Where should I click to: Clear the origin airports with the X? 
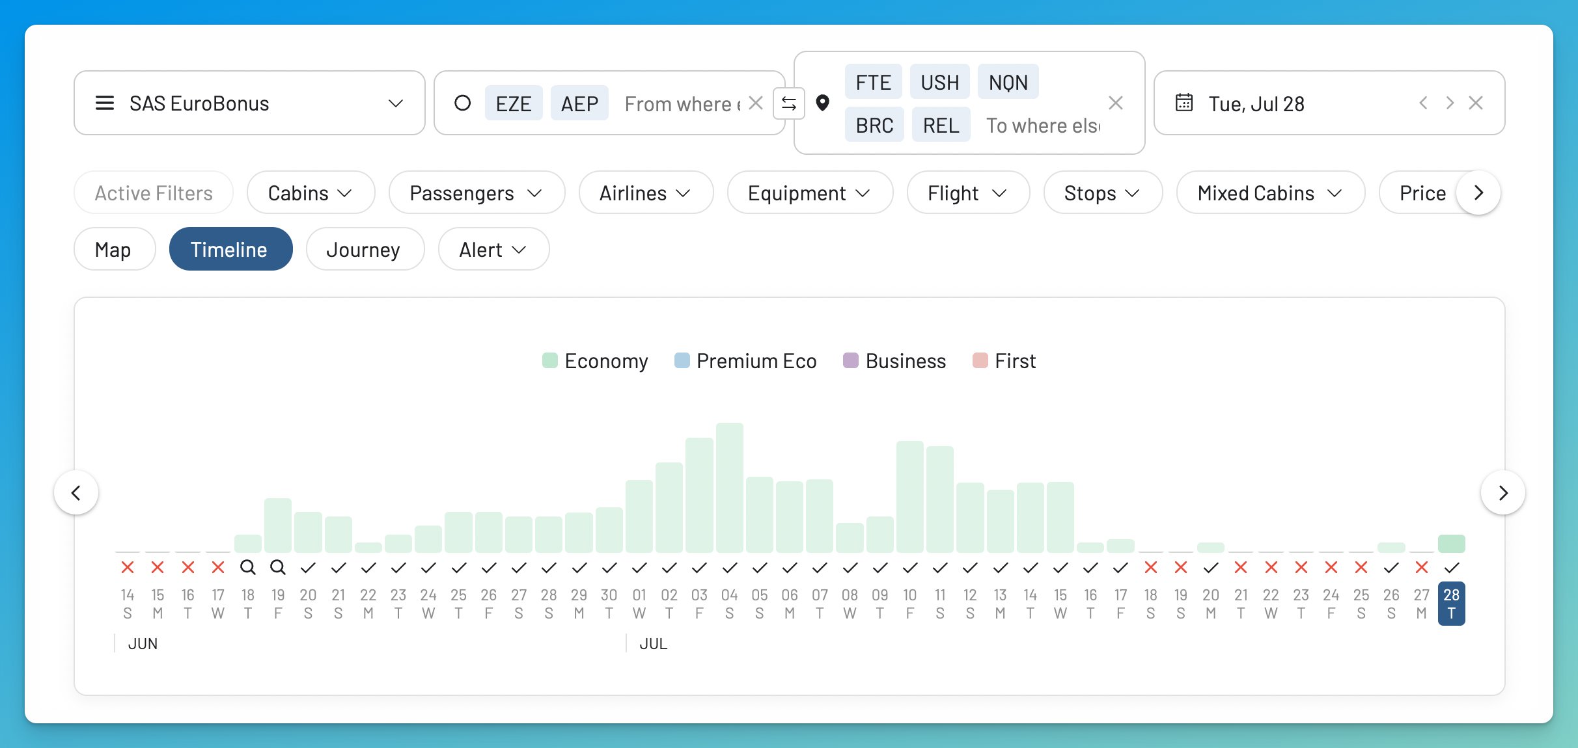click(756, 103)
